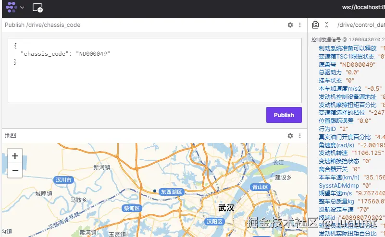The width and height of the screenshot is (385, 237).
Task: Click the 汉阳区 label on map
Action: 214,222
